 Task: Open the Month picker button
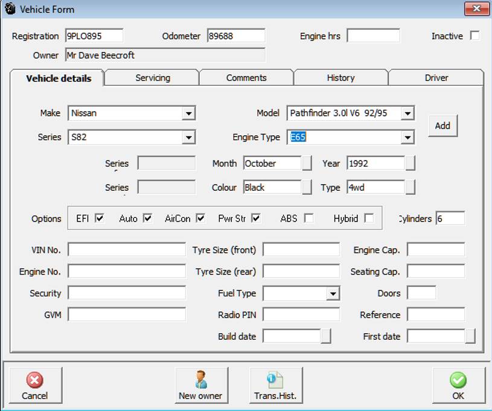coord(307,163)
